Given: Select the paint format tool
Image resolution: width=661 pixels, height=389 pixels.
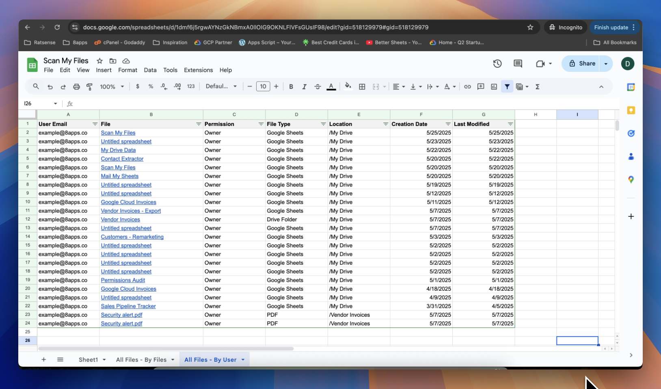Looking at the screenshot, I should 90,86.
